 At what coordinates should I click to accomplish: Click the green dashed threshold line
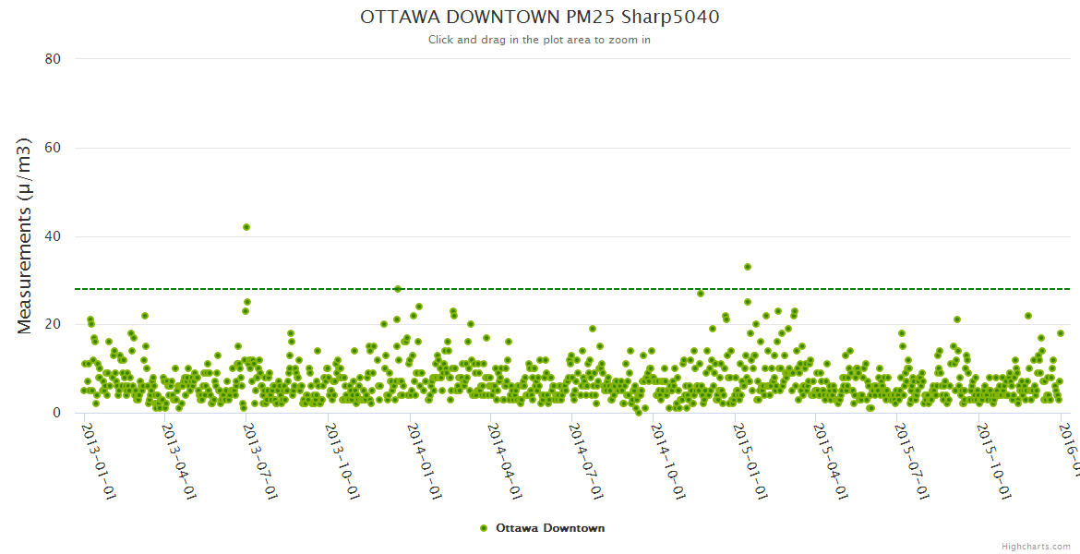(x=572, y=289)
